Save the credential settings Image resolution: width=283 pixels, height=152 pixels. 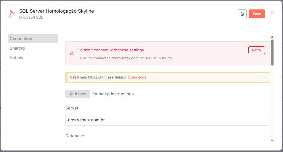pos(257,14)
